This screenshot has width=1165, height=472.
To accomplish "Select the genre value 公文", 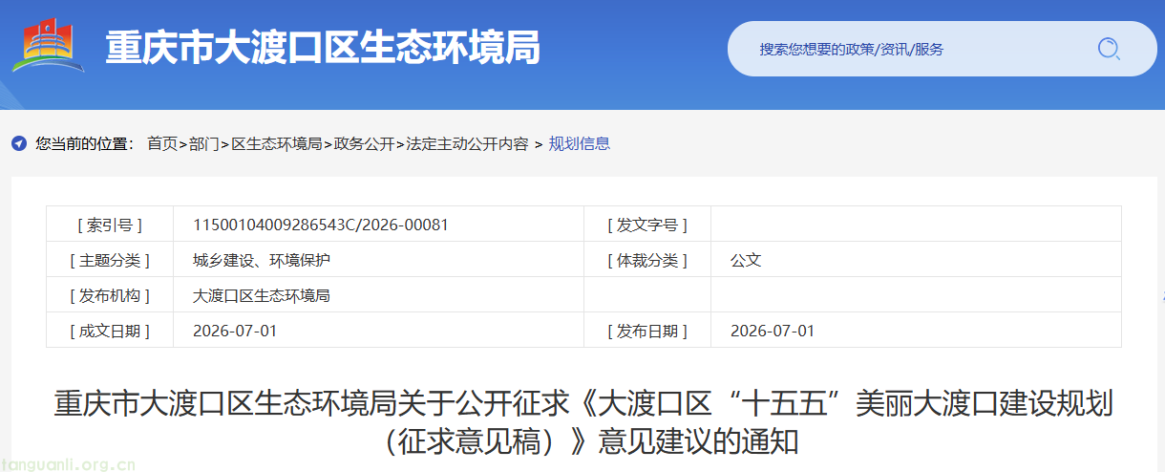I will [x=746, y=260].
